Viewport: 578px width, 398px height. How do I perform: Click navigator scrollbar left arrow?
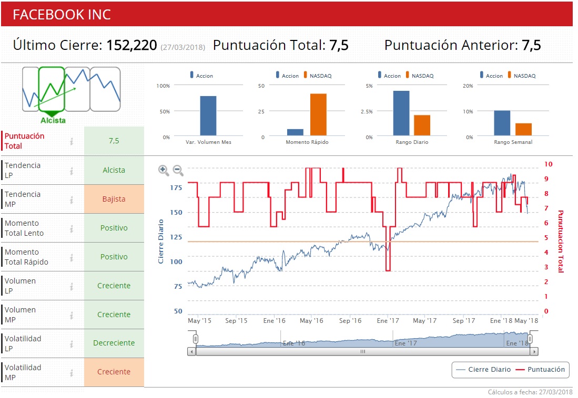point(191,352)
